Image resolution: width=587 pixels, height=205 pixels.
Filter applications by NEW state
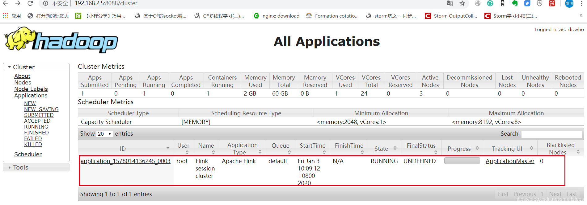tap(30, 103)
